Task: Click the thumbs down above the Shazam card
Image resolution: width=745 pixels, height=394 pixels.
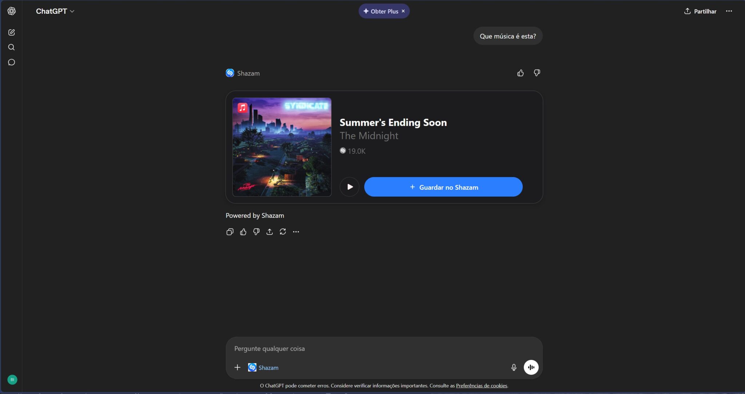Action: tap(537, 73)
